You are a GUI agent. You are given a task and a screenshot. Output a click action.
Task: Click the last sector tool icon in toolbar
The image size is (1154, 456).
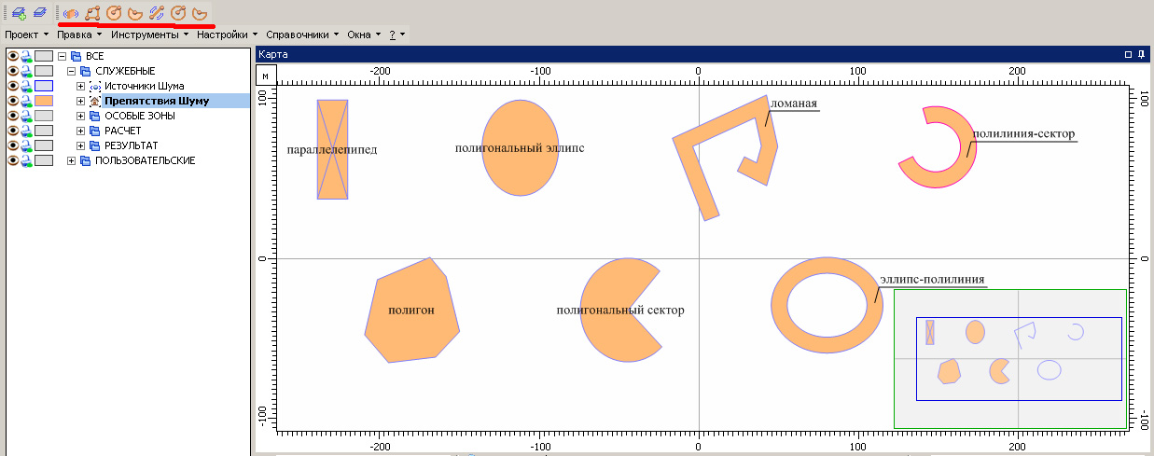[200, 13]
